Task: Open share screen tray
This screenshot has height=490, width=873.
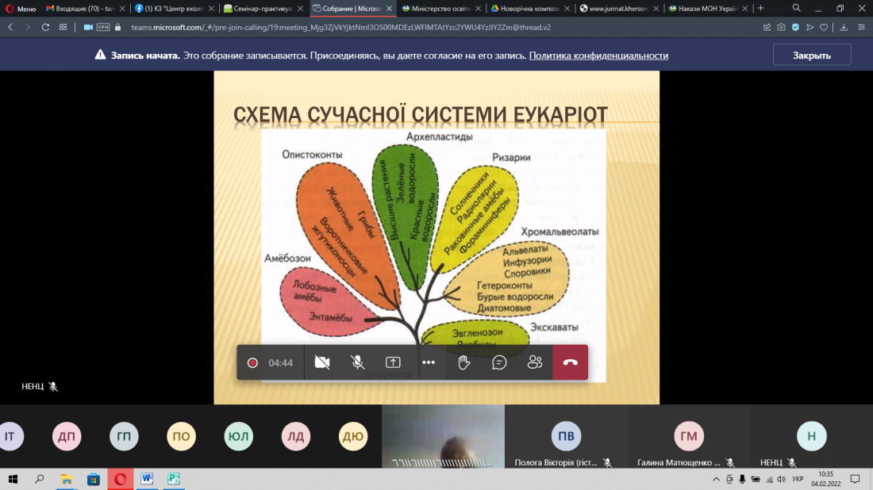Action: tap(393, 362)
